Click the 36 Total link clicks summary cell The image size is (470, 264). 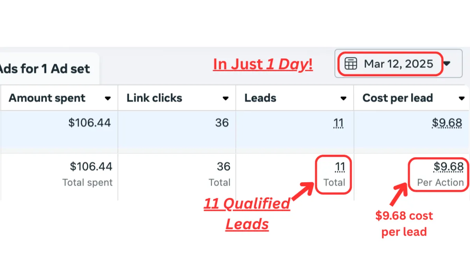(x=177, y=174)
